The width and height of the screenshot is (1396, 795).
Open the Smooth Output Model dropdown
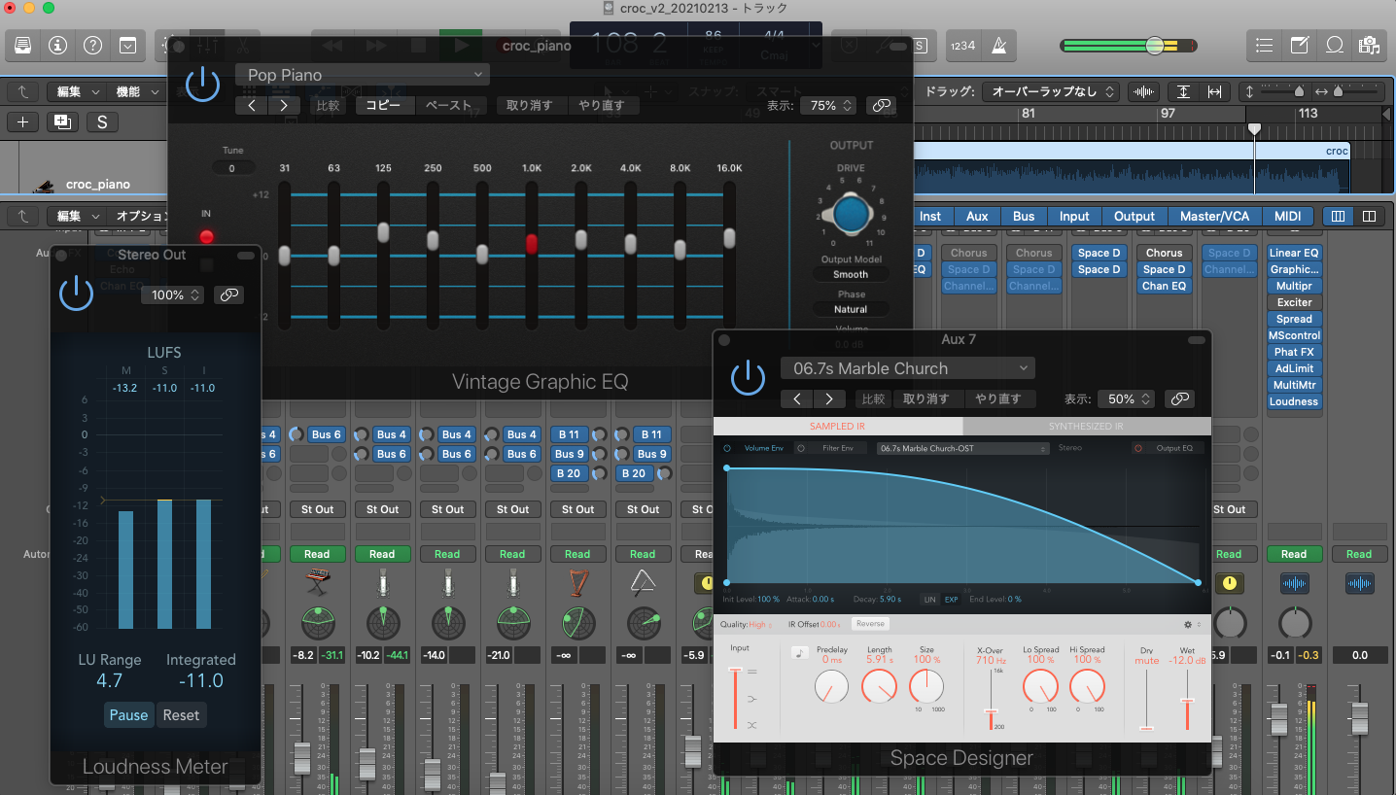tap(851, 274)
